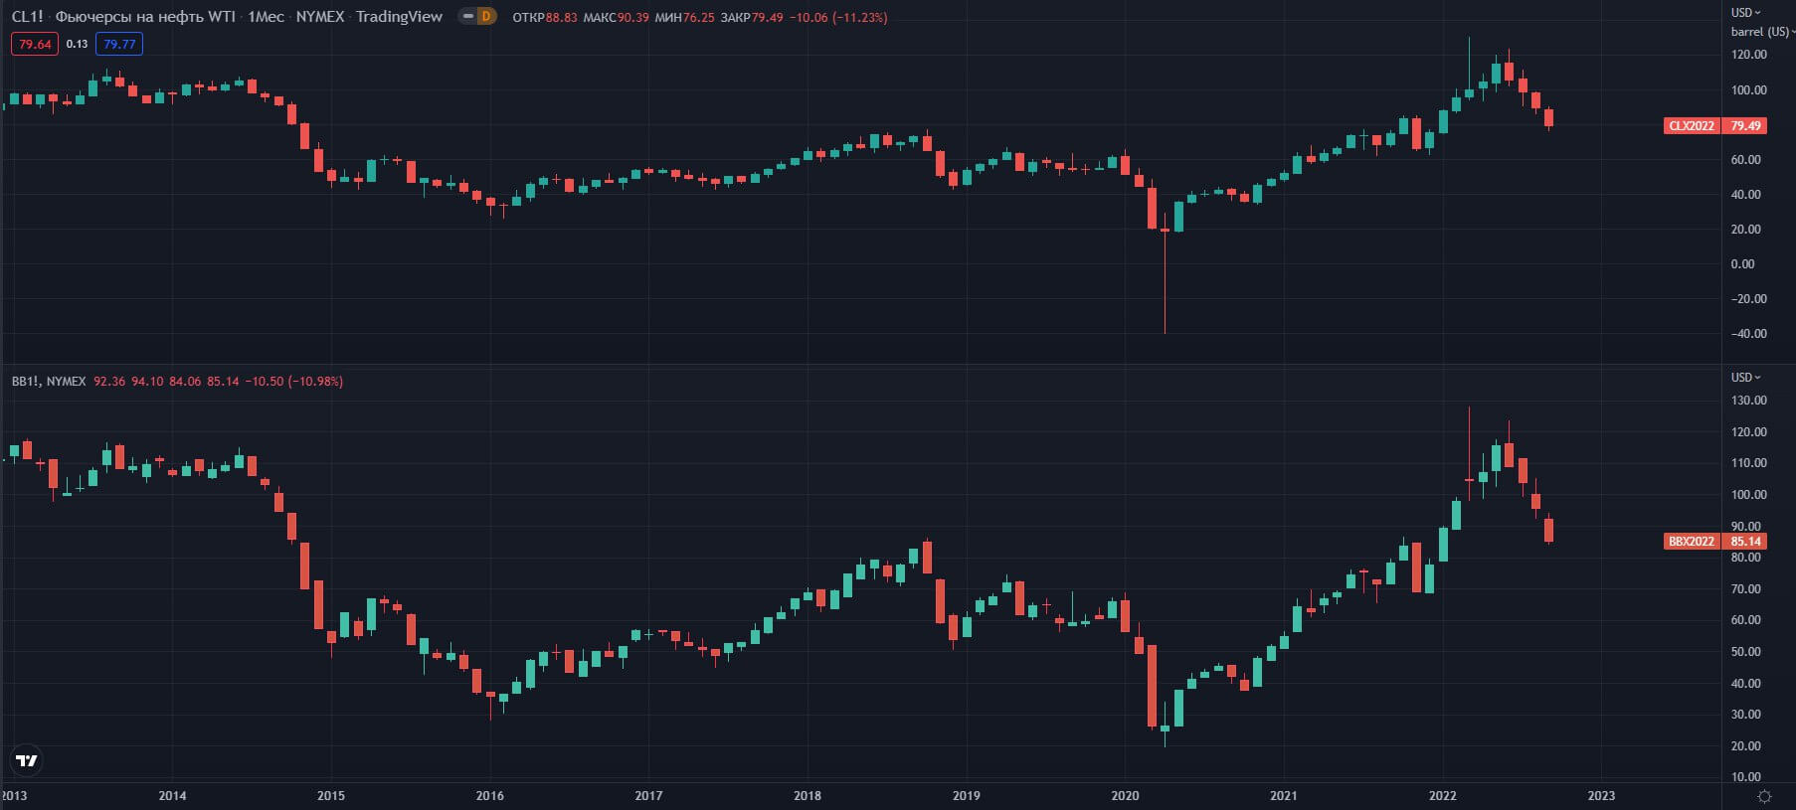
Task: Click the 2018 label on time axis
Action: (808, 795)
